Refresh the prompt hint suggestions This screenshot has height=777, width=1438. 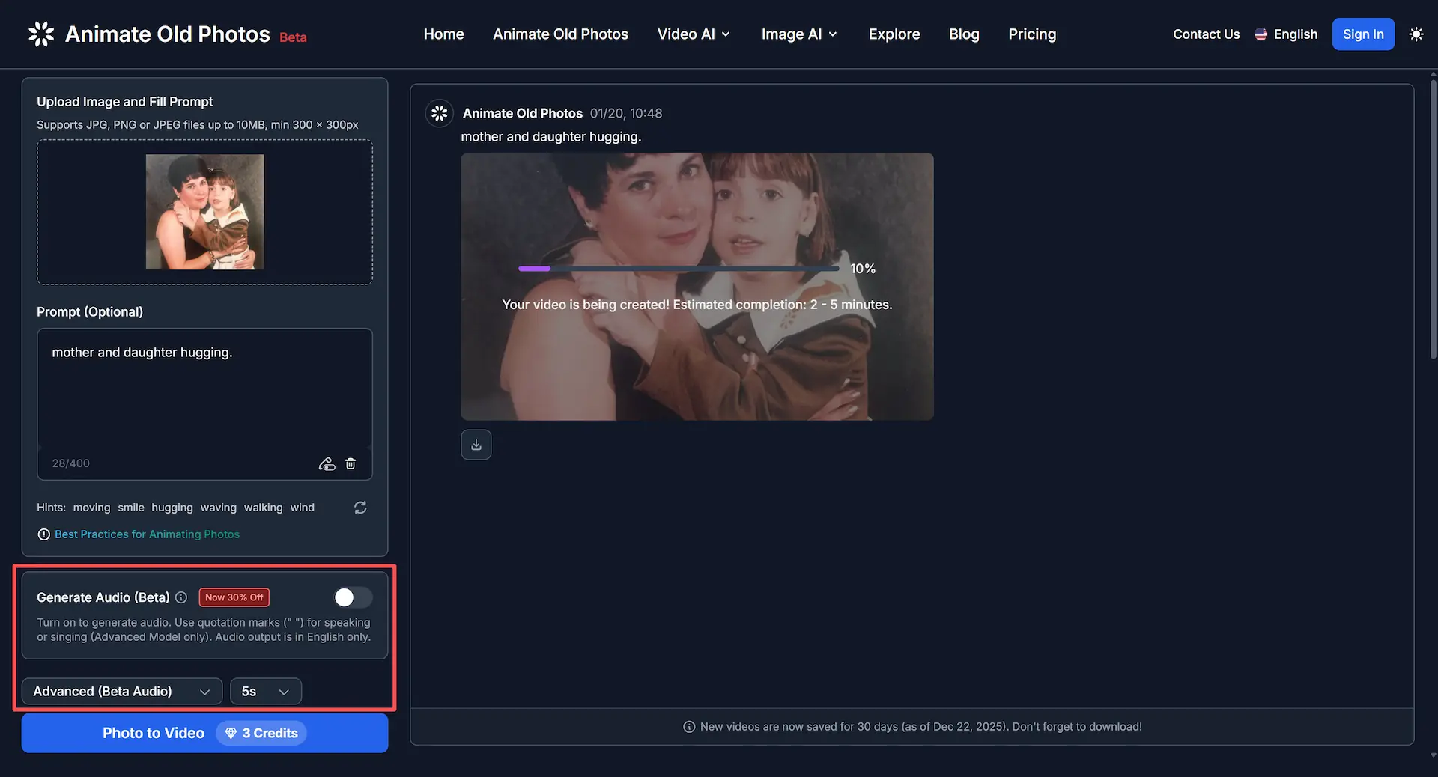click(x=360, y=508)
